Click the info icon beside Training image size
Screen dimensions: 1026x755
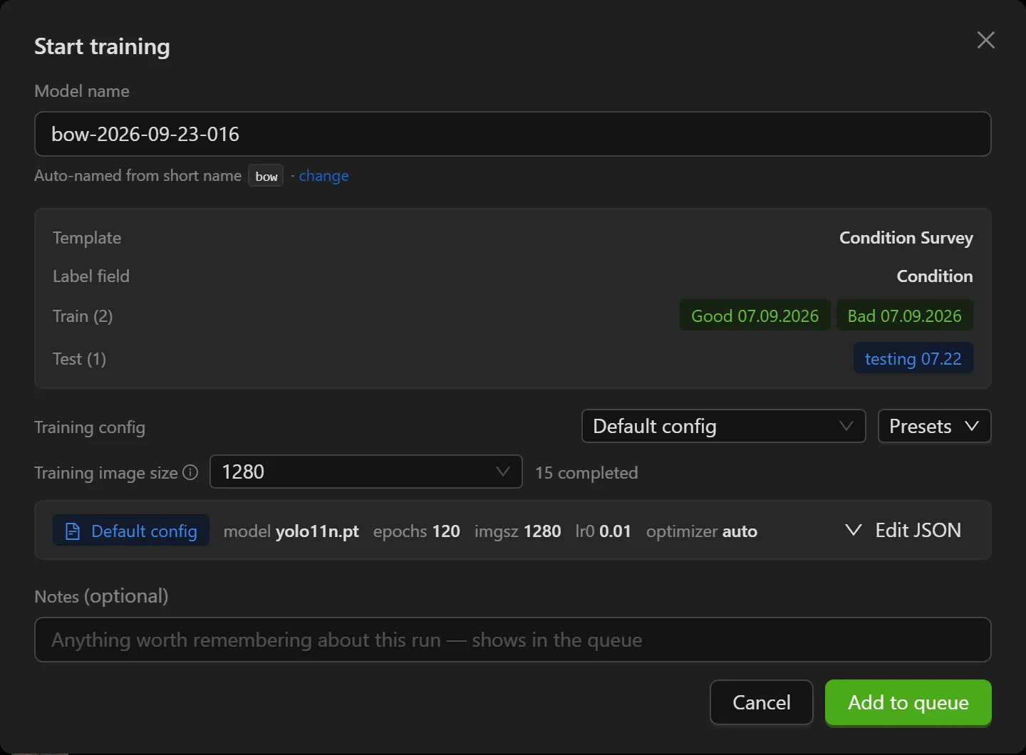190,472
